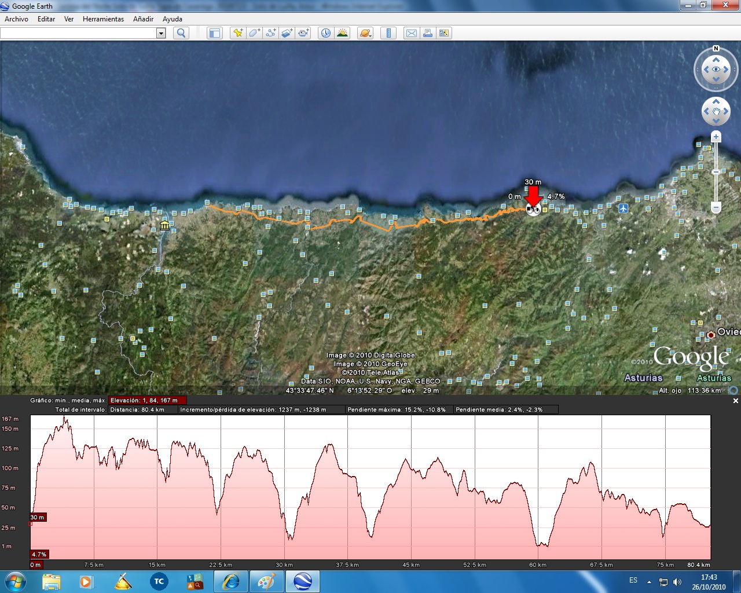Screen dimensions: 741x593
Task: View in Google Maps icon
Action: click(x=444, y=33)
